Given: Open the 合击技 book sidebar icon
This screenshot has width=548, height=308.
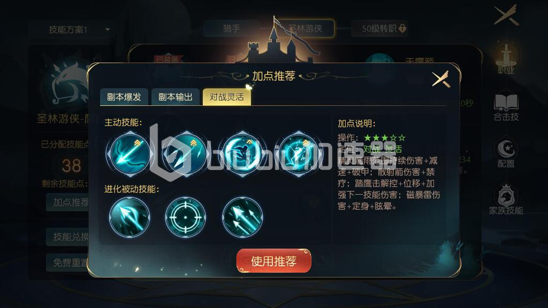Looking at the screenshot, I should (x=506, y=107).
